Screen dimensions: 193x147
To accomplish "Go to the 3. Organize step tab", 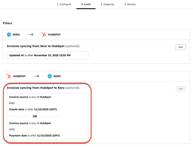I will pos(107,4).
